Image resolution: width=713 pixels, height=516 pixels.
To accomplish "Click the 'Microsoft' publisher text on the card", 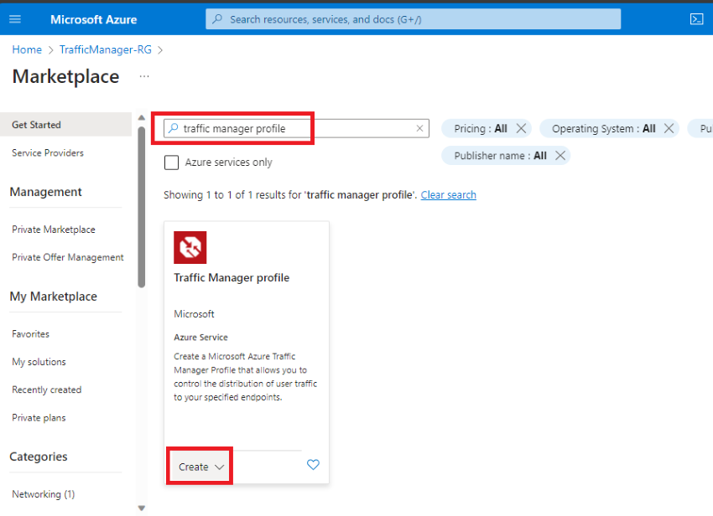I will tap(194, 314).
